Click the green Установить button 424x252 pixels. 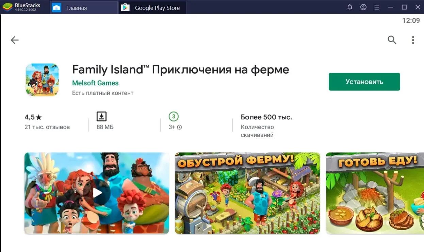[x=364, y=82]
